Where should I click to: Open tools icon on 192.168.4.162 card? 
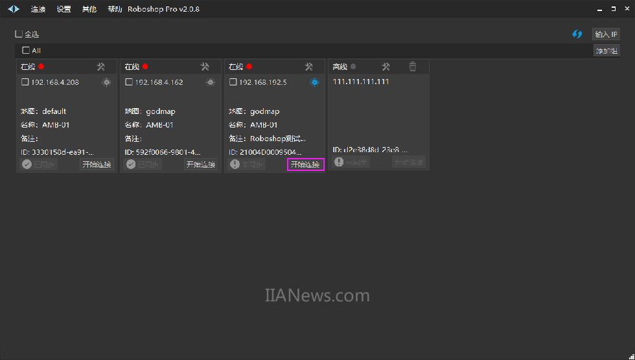(205, 67)
